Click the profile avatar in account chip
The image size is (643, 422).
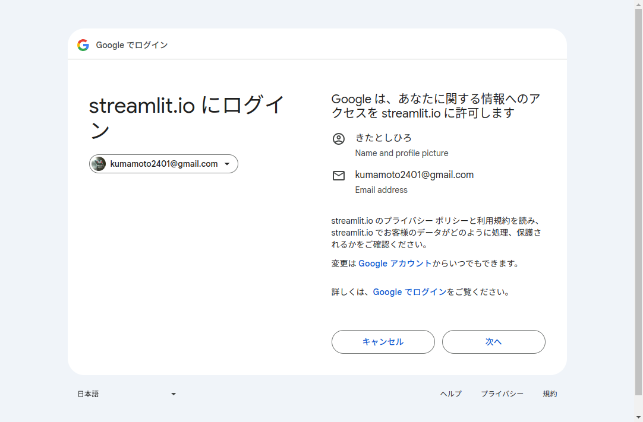[x=99, y=164]
